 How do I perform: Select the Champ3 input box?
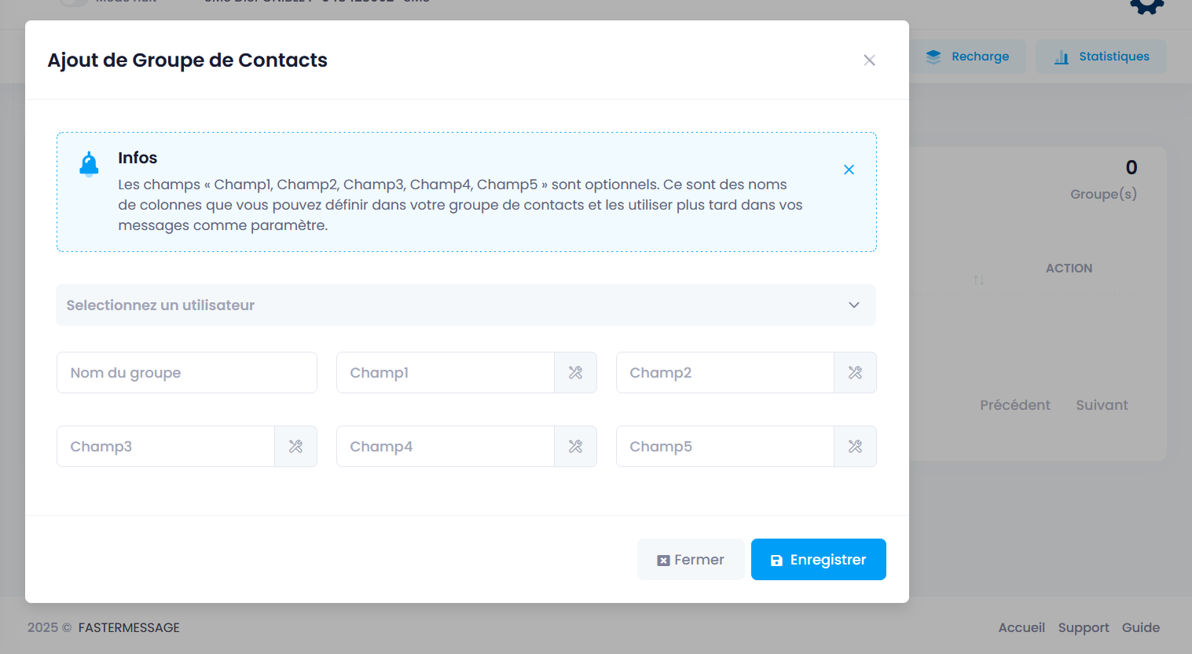point(165,447)
